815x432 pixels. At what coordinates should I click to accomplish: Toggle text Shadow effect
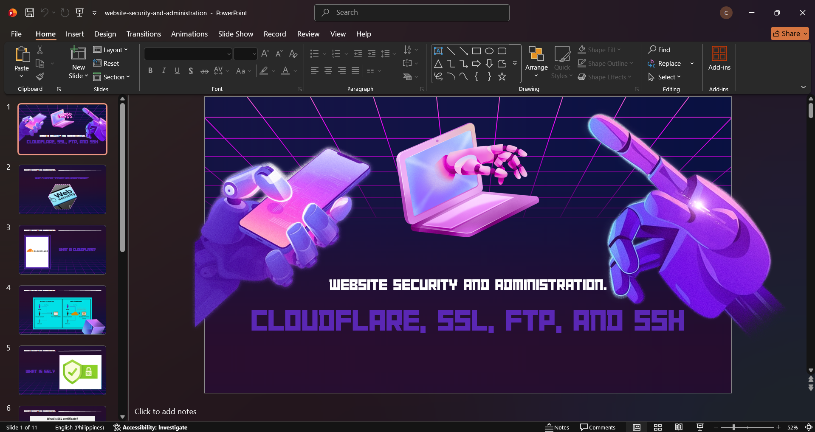[x=191, y=71]
